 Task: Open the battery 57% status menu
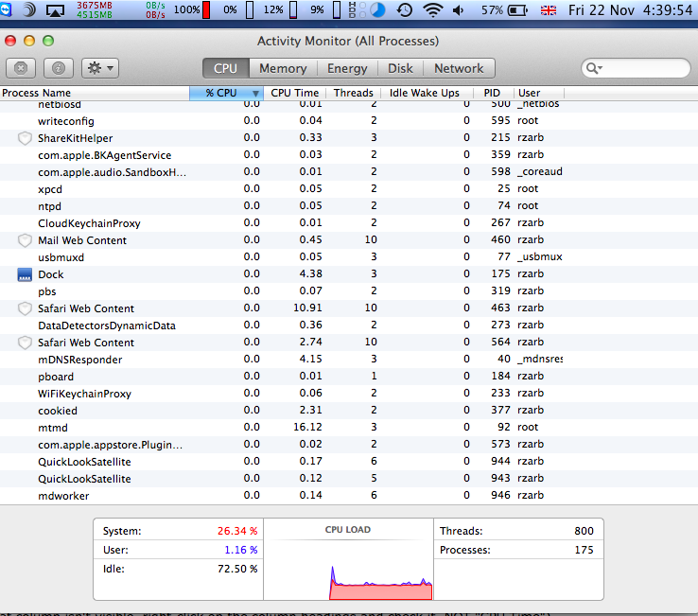[x=504, y=9]
